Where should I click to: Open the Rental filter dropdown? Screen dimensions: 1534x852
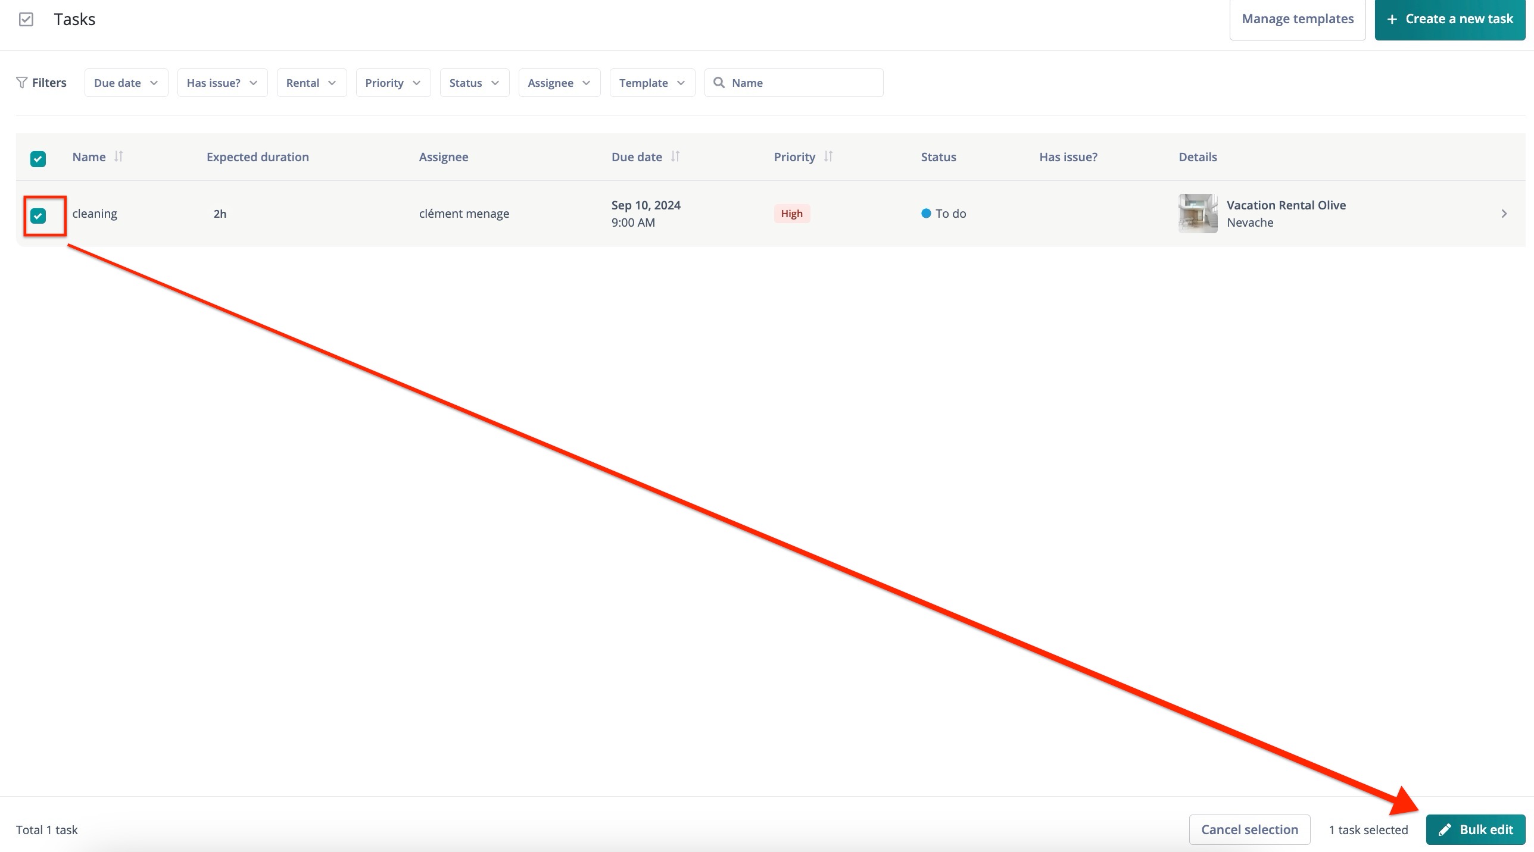pyautogui.click(x=311, y=83)
